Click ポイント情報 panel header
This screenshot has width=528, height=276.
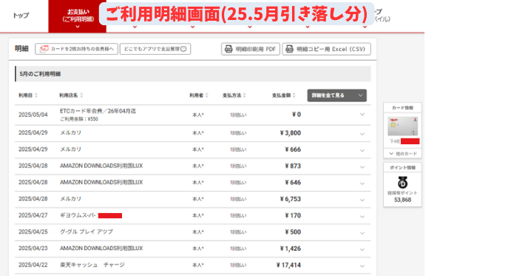[x=402, y=167]
